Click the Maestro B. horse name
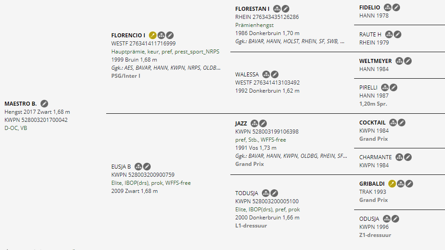Viewport: 445px width, 250px height. [21, 104]
